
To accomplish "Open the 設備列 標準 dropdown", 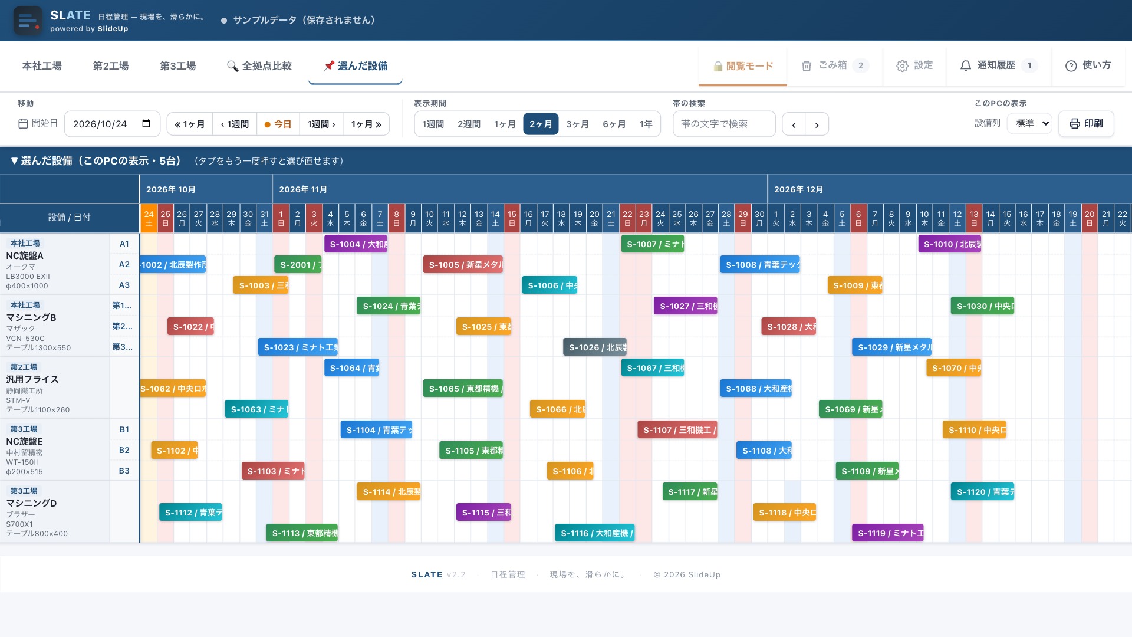I will tap(1029, 124).
